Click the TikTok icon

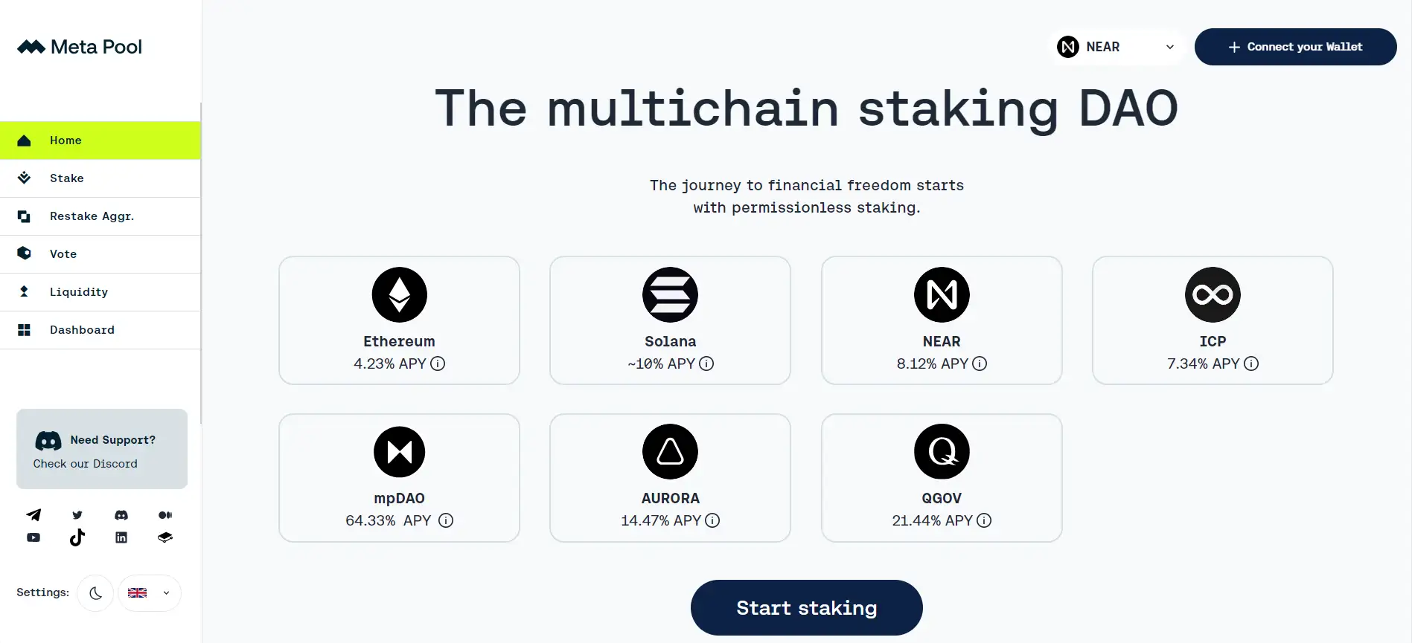(77, 537)
